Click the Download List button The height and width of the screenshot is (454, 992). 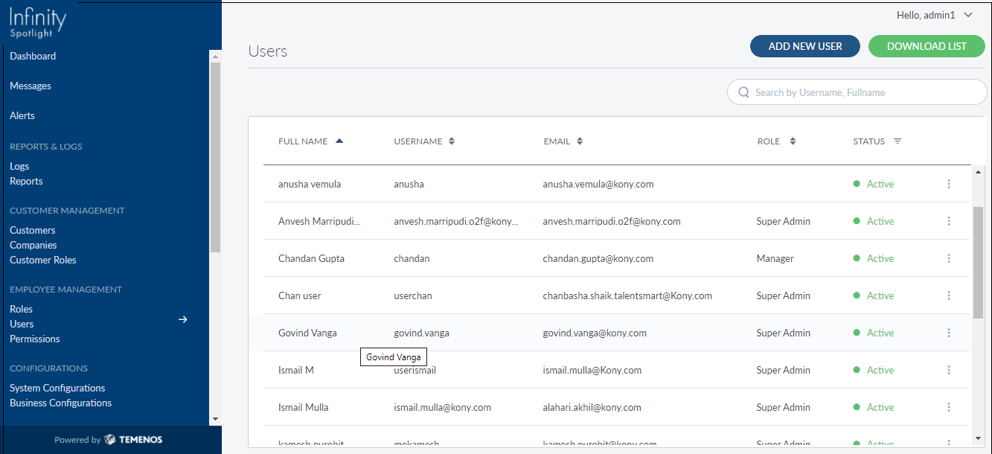coord(927,46)
